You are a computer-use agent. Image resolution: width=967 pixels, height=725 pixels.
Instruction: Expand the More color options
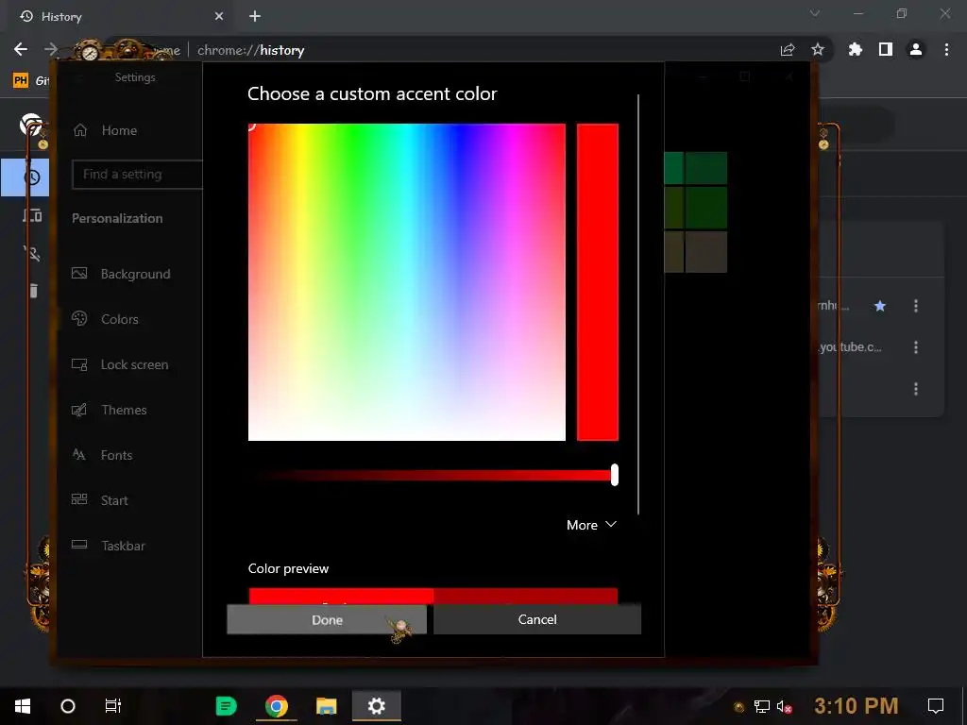click(x=591, y=525)
